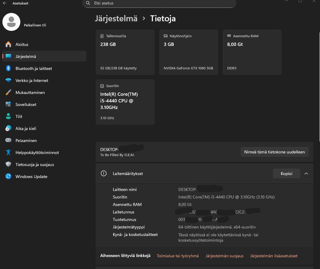Viewport: 320px width, 269px height.
Task: Click the Aloitus home icon
Action: [x=9, y=44]
